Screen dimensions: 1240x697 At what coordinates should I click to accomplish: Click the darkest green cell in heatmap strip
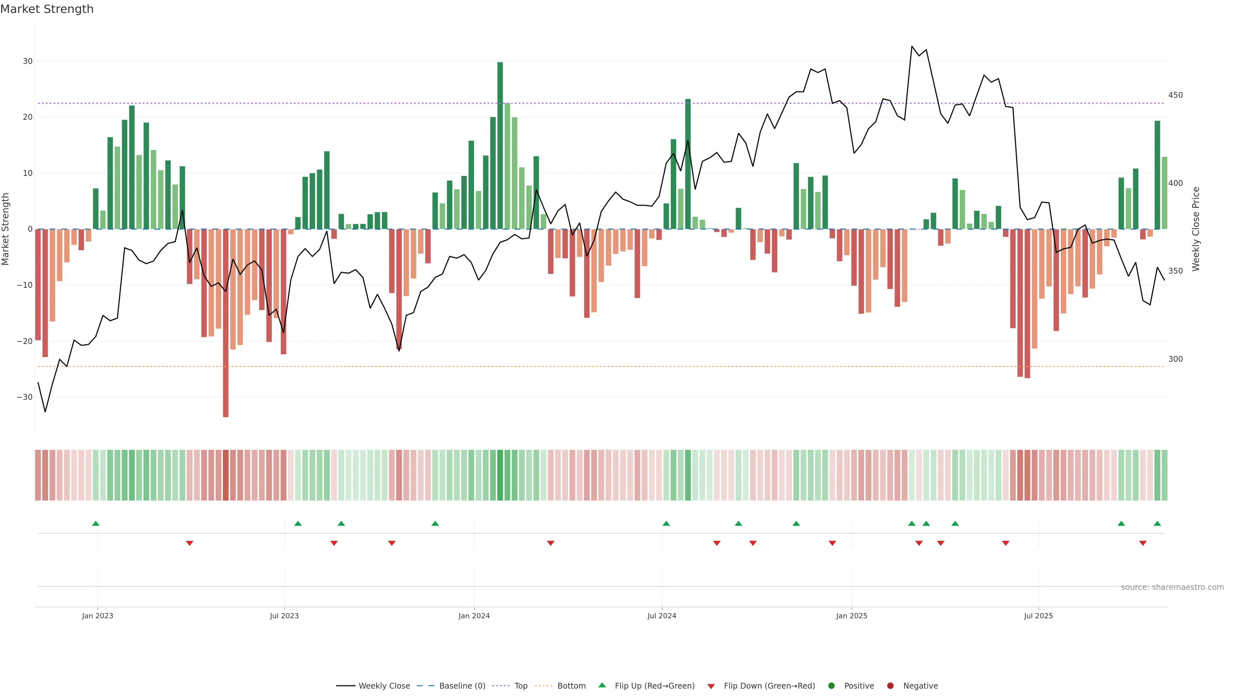click(500, 475)
